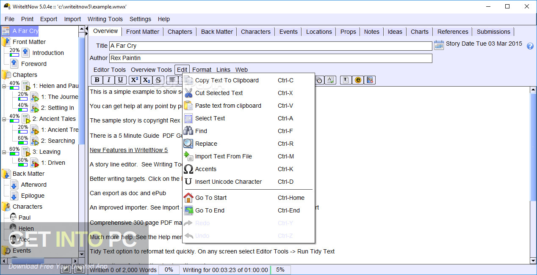The height and width of the screenshot is (275, 537).
Task: Click the Front Matter folder icon
Action: click(x=6, y=42)
